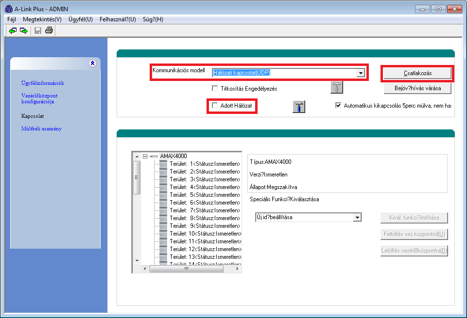
Task: Open the Kommunikációs modell dropdown
Action: point(361,73)
